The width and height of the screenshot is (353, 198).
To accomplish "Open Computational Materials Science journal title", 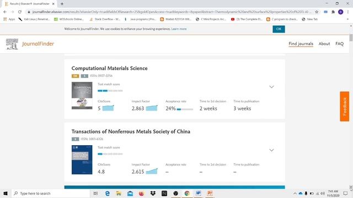I will coord(109,68).
